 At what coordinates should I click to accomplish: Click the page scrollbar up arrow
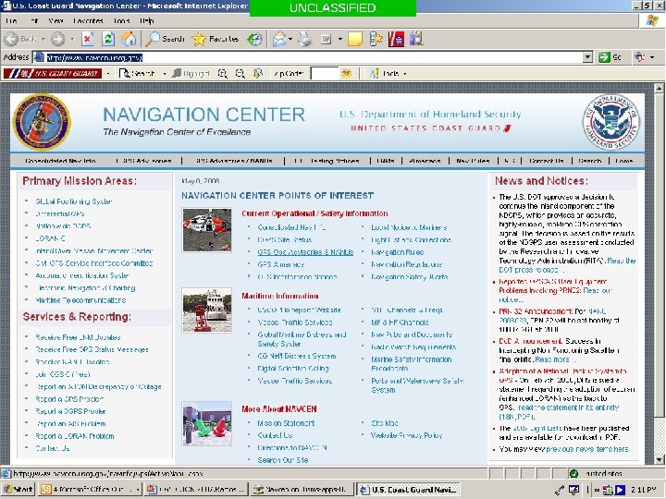659,89
